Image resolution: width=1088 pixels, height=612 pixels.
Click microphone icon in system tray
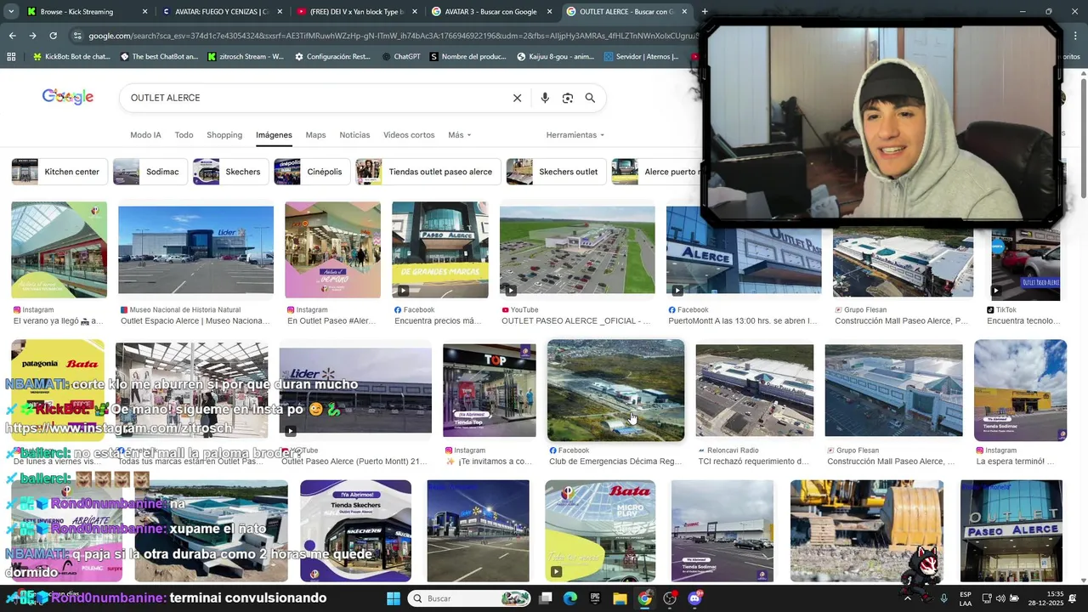[x=943, y=598]
